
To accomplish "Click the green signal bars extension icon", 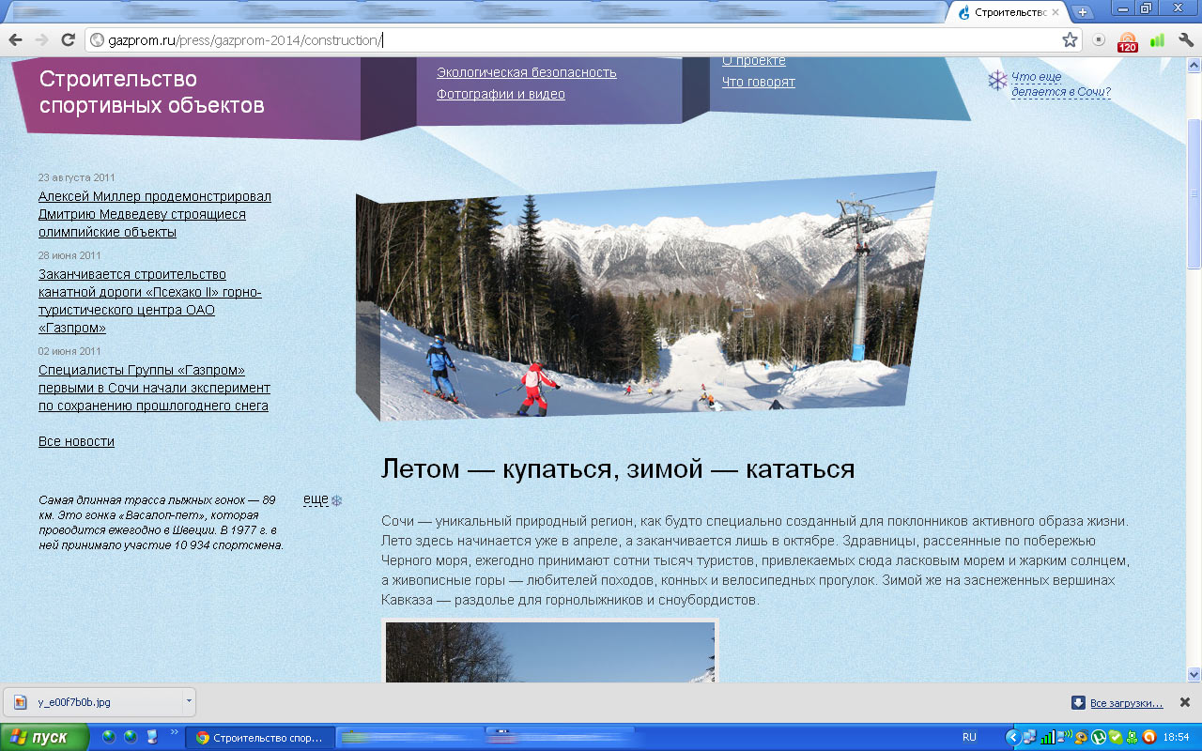I will point(1157,40).
